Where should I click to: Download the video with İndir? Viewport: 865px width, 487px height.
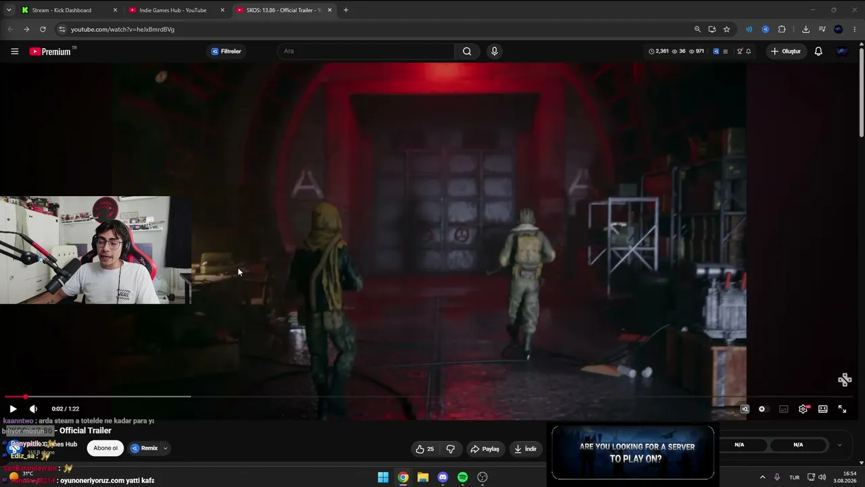(x=525, y=448)
